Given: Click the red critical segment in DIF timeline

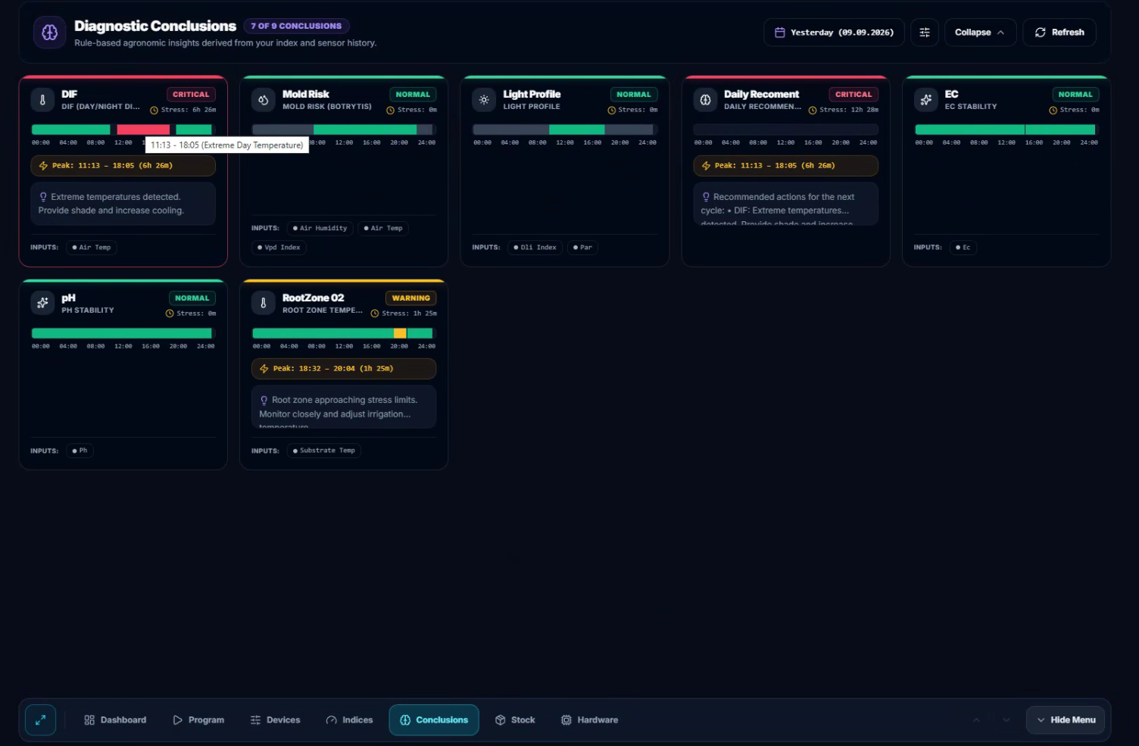Looking at the screenshot, I should [x=143, y=130].
